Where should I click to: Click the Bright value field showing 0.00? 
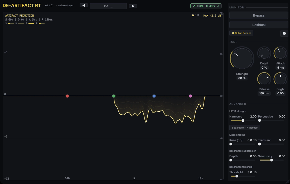[x=281, y=94]
